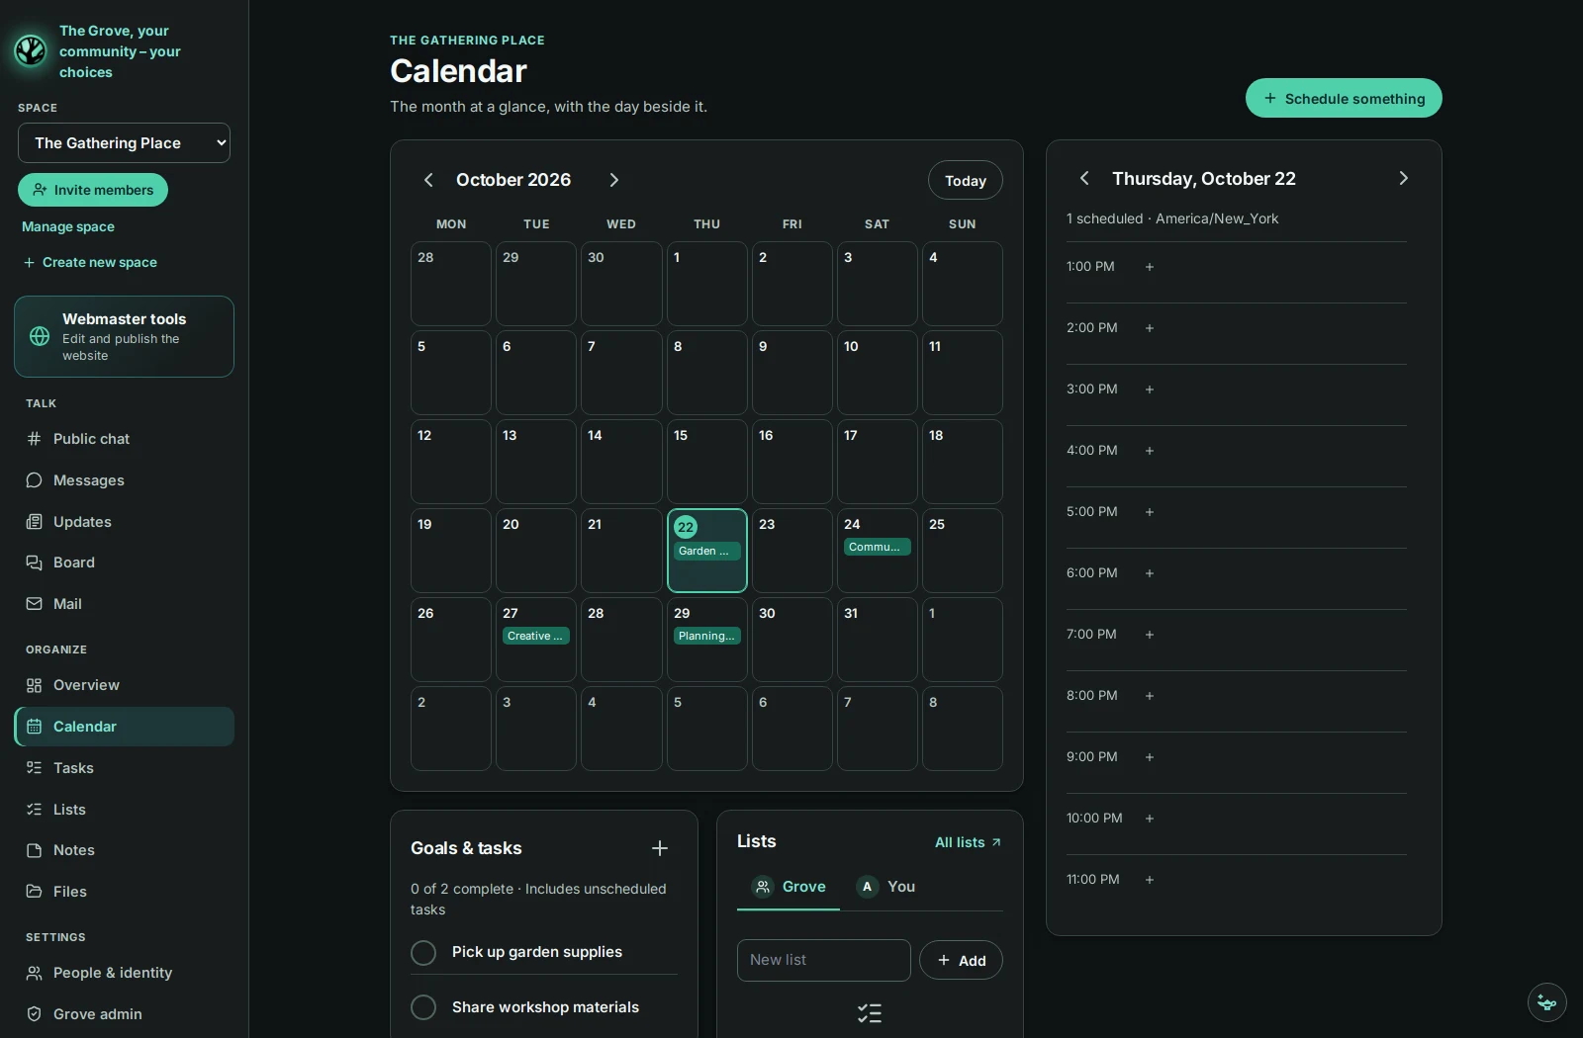Go to Tasks page
The image size is (1583, 1038).
point(124,768)
